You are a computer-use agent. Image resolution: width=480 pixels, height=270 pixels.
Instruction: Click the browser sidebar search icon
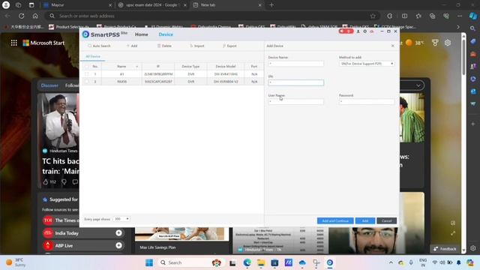473,28
